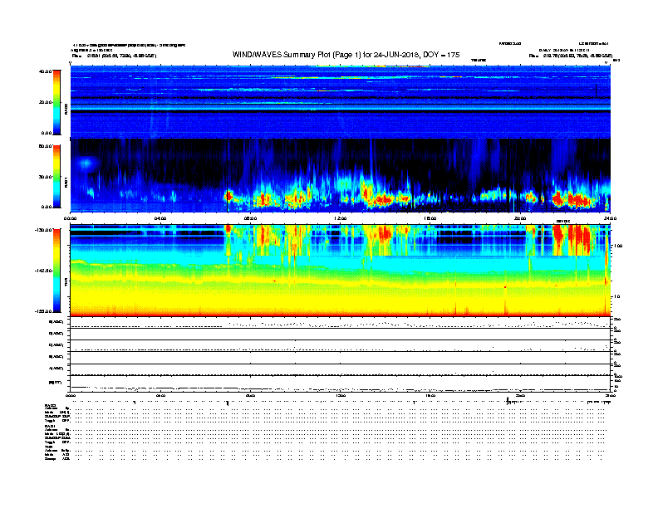Click 08:00 time label under RAD1 panel
This screenshot has height=508, width=658.
point(250,218)
